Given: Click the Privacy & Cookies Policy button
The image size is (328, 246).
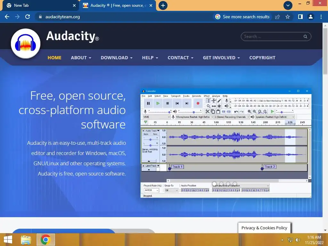Looking at the screenshot, I should [x=264, y=228].
